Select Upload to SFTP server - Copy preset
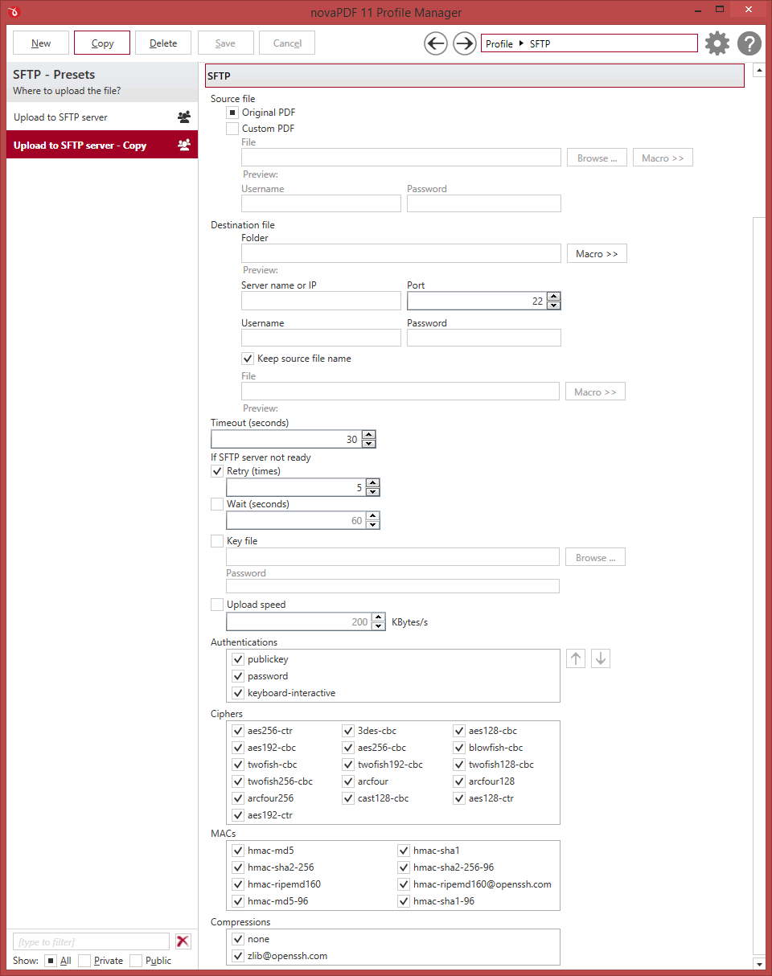 coord(102,146)
